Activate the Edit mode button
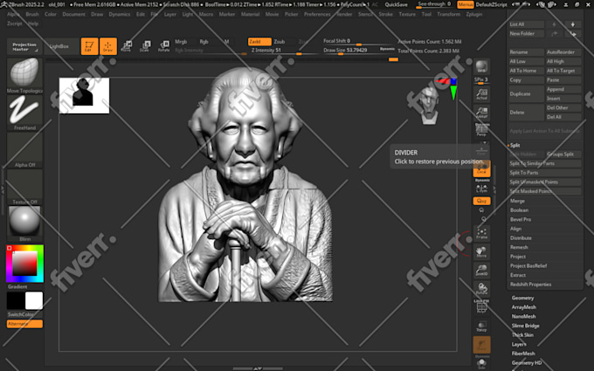The width and height of the screenshot is (594, 371). click(89, 46)
